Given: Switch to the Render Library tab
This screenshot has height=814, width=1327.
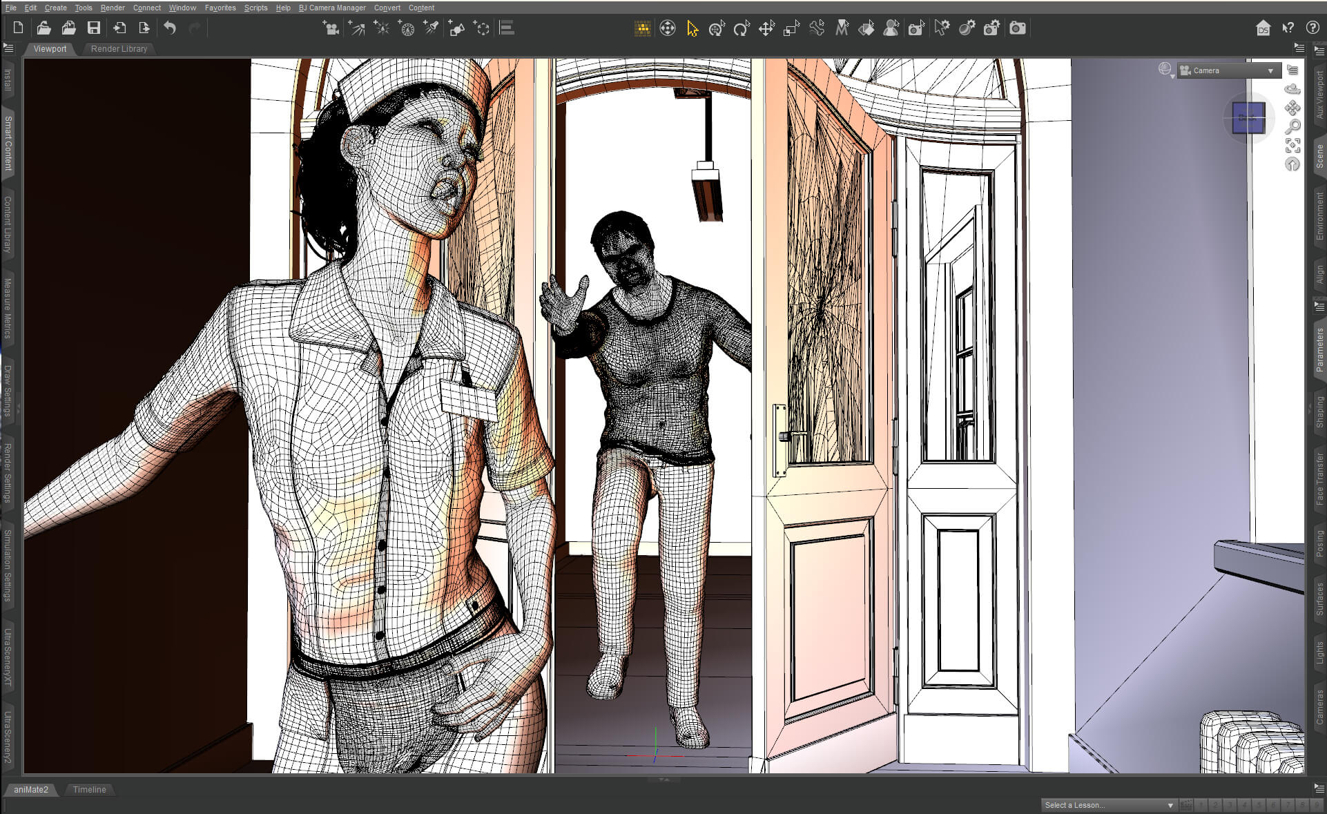Looking at the screenshot, I should click(119, 49).
